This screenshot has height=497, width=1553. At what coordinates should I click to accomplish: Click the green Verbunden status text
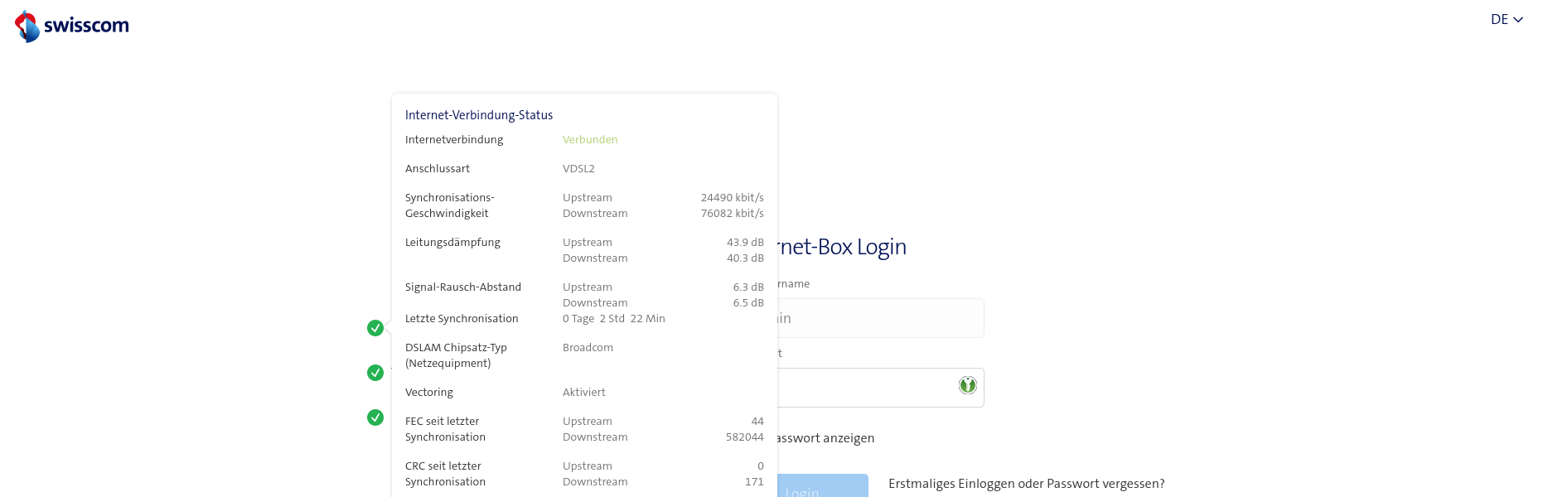(589, 139)
